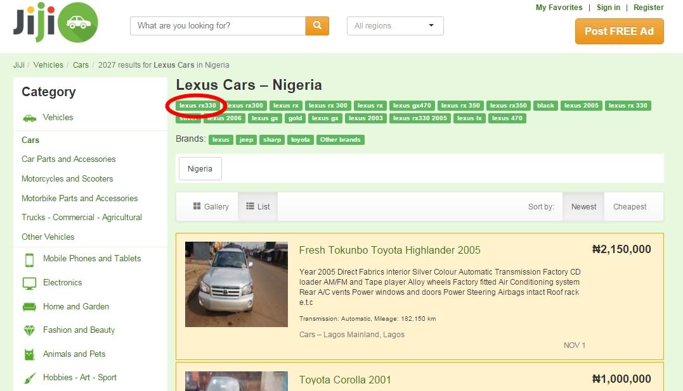Open the Animals and Pets link

[74, 354]
